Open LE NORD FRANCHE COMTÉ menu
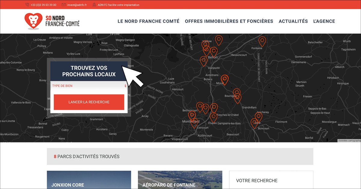This screenshot has width=361, height=189. point(148,21)
